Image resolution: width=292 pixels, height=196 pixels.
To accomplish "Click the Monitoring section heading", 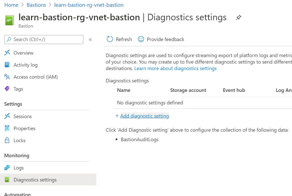I will [x=17, y=155].
